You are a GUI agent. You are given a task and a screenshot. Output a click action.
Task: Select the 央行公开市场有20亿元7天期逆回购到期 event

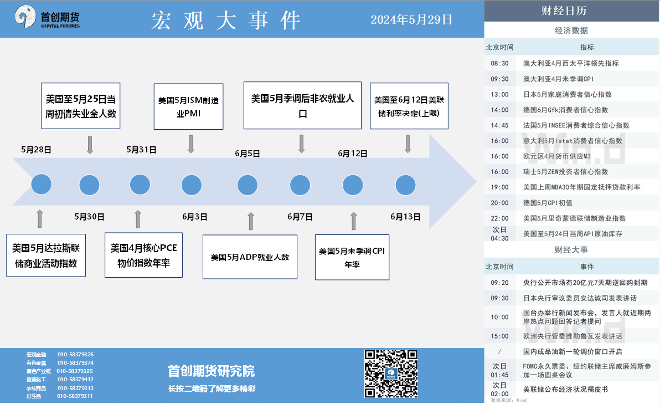[572, 283]
